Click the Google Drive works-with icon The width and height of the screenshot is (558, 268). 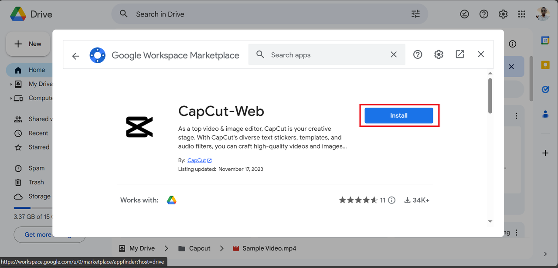point(172,200)
